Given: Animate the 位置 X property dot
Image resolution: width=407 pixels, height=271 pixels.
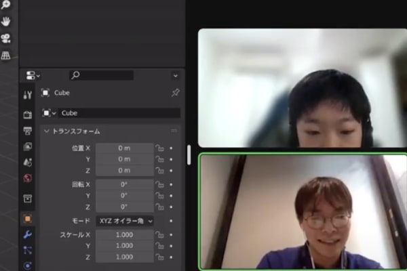Looking at the screenshot, I should tap(171, 148).
